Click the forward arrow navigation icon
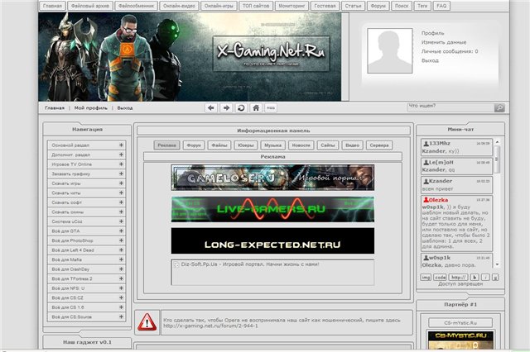The image size is (530, 352). click(226, 108)
